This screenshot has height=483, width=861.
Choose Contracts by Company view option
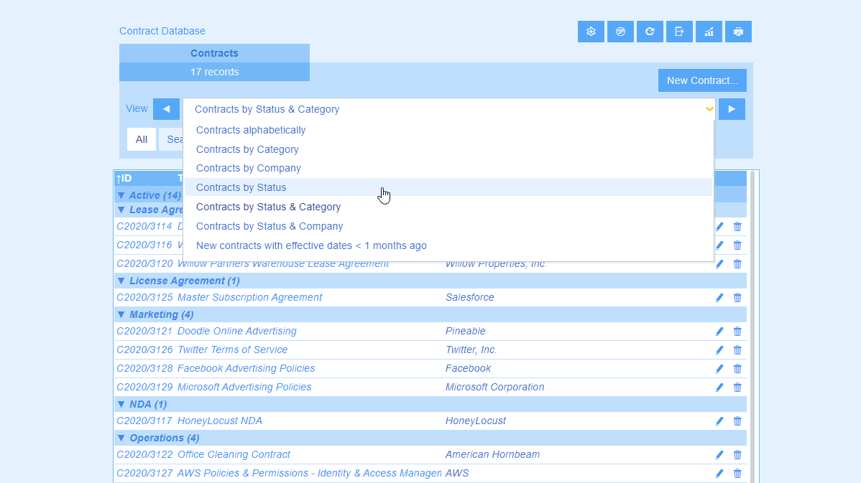coord(248,168)
